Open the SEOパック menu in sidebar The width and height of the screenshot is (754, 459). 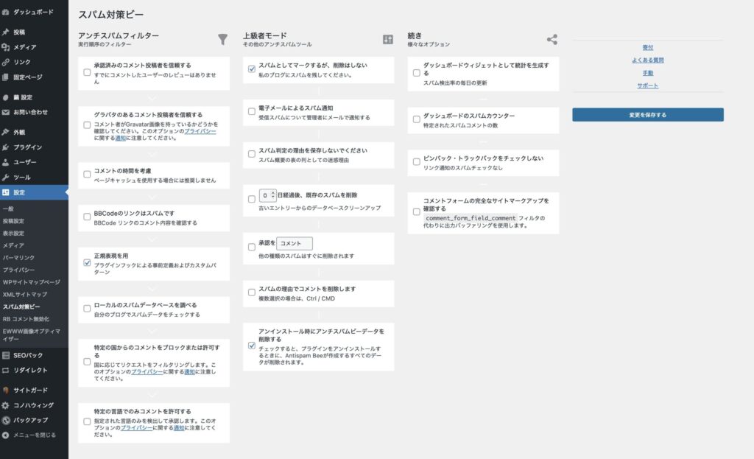tap(28, 355)
